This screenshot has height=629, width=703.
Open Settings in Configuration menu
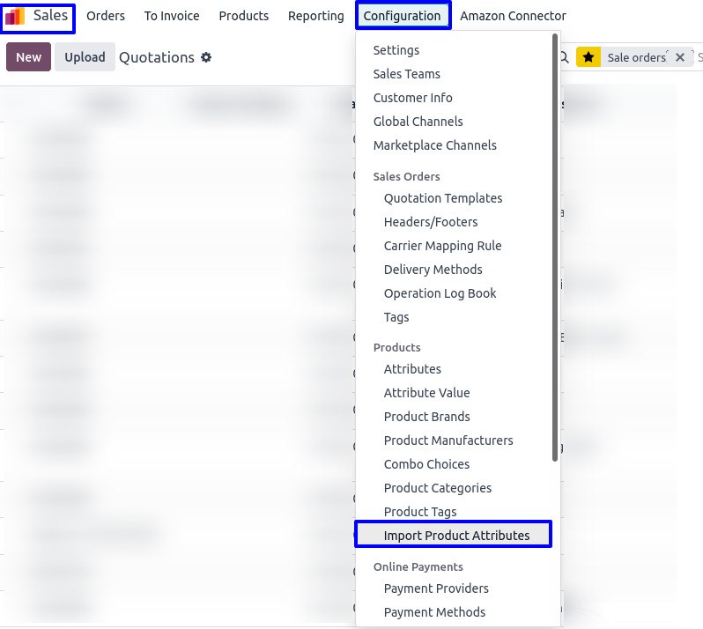point(396,50)
